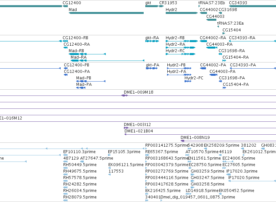Select the CG34393-PA protein

pyautogui.click(x=243, y=65)
